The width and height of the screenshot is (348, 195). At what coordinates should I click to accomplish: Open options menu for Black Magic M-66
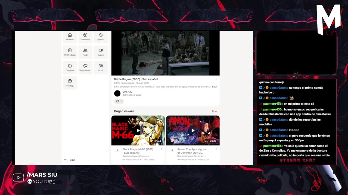click(x=161, y=149)
